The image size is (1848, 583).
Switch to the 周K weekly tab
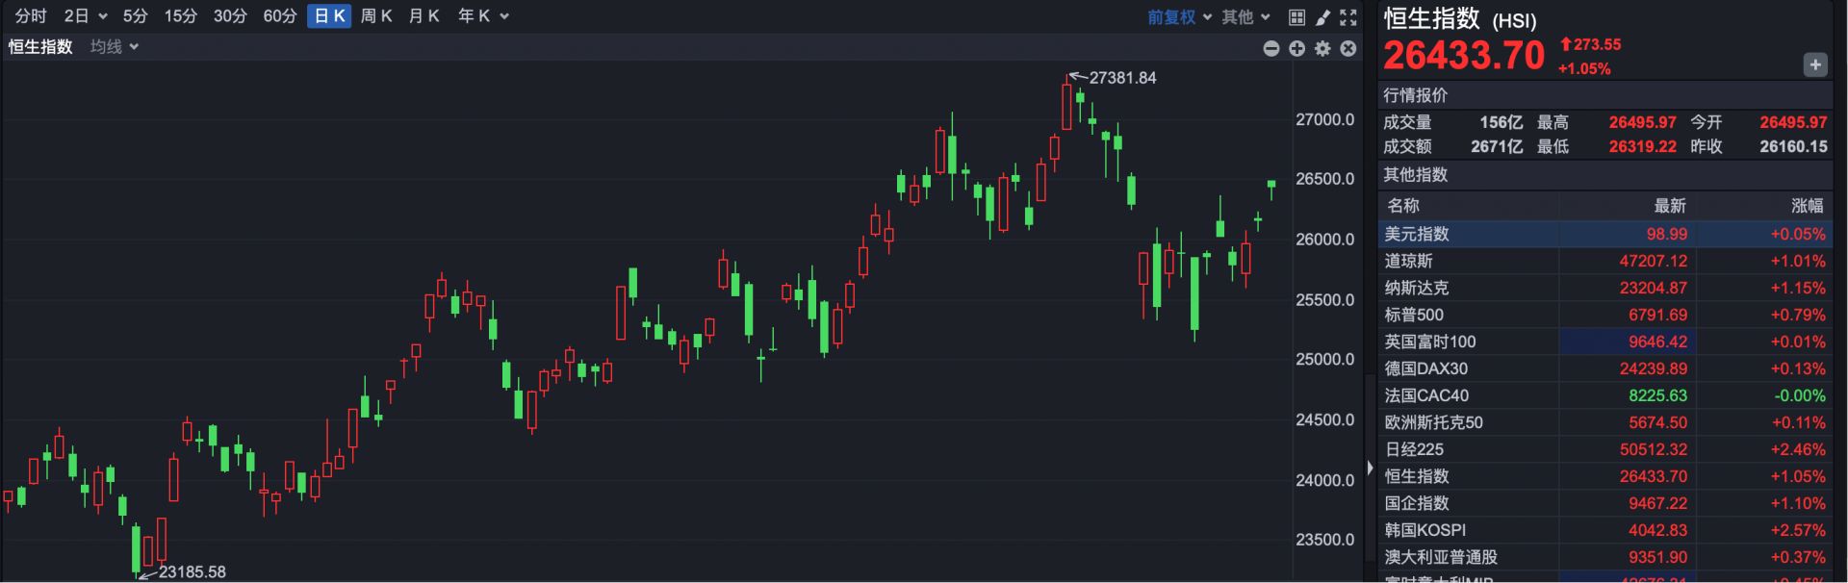click(x=376, y=16)
